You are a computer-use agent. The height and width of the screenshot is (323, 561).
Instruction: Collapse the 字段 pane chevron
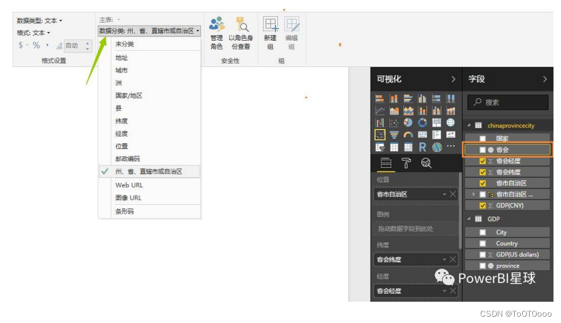pyautogui.click(x=545, y=79)
